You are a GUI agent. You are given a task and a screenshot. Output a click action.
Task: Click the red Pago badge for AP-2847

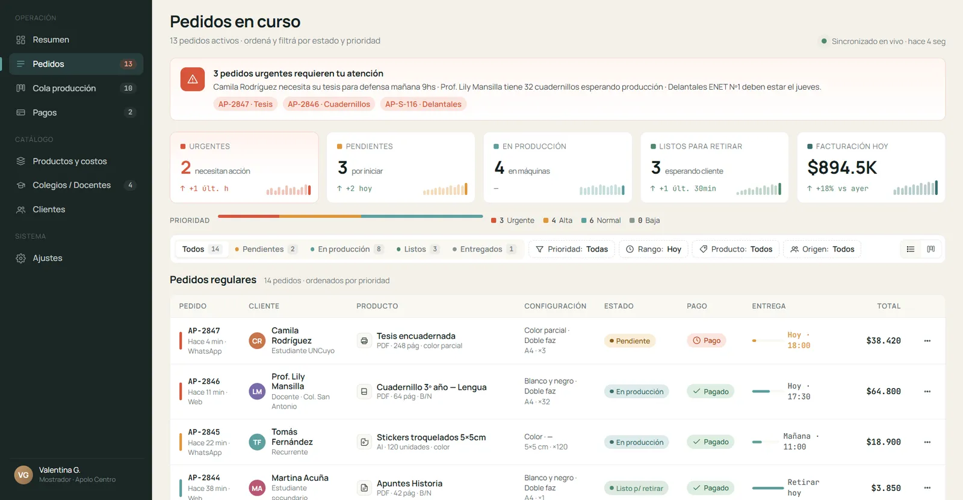pos(707,341)
